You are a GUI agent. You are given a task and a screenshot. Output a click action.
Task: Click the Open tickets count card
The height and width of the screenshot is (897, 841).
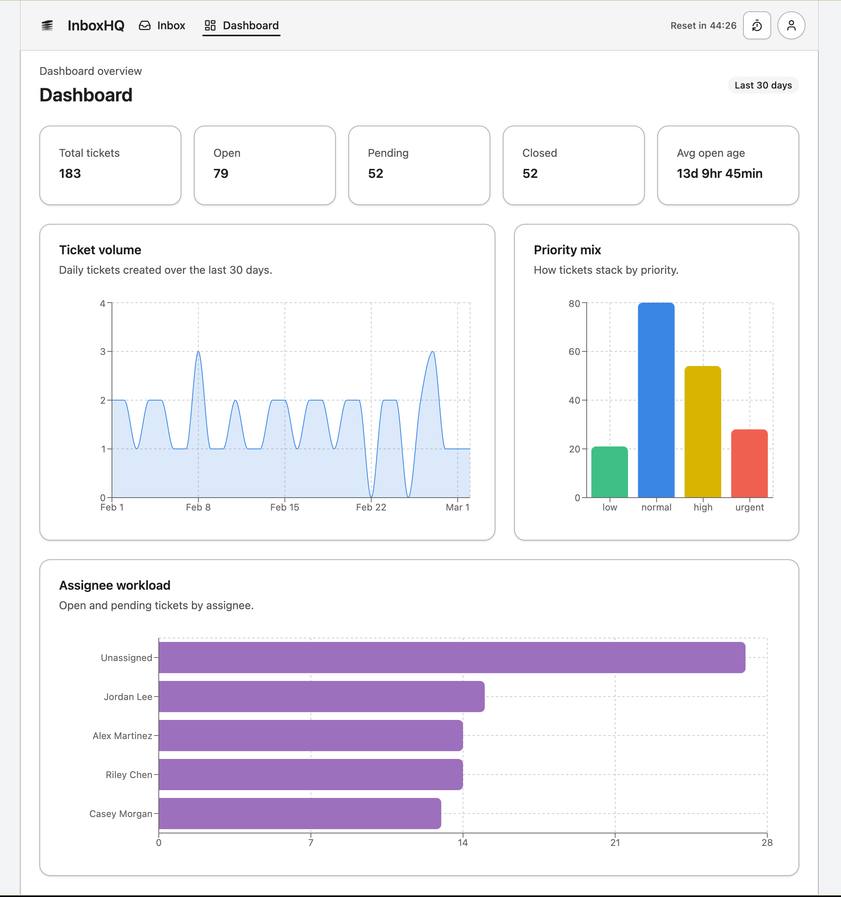[x=264, y=165]
